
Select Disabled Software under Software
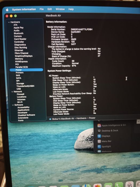click(26, 115)
